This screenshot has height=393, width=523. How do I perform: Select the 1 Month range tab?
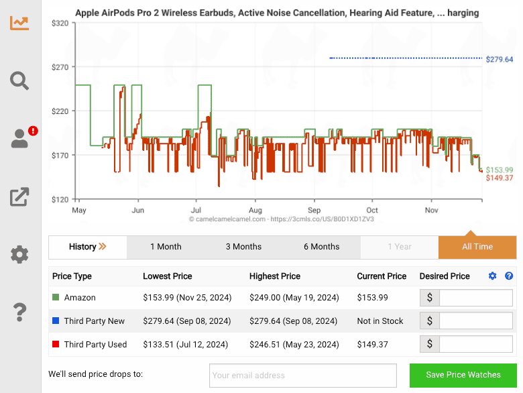click(166, 247)
